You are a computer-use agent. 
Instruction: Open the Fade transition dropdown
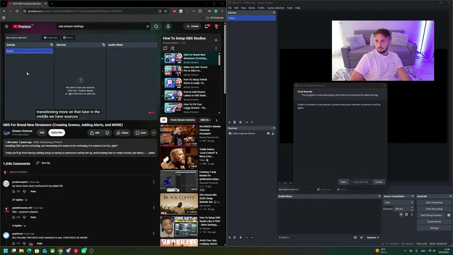click(x=398, y=202)
